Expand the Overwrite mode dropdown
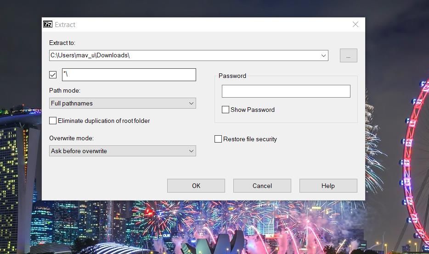The width and height of the screenshot is (429, 254). (x=191, y=151)
